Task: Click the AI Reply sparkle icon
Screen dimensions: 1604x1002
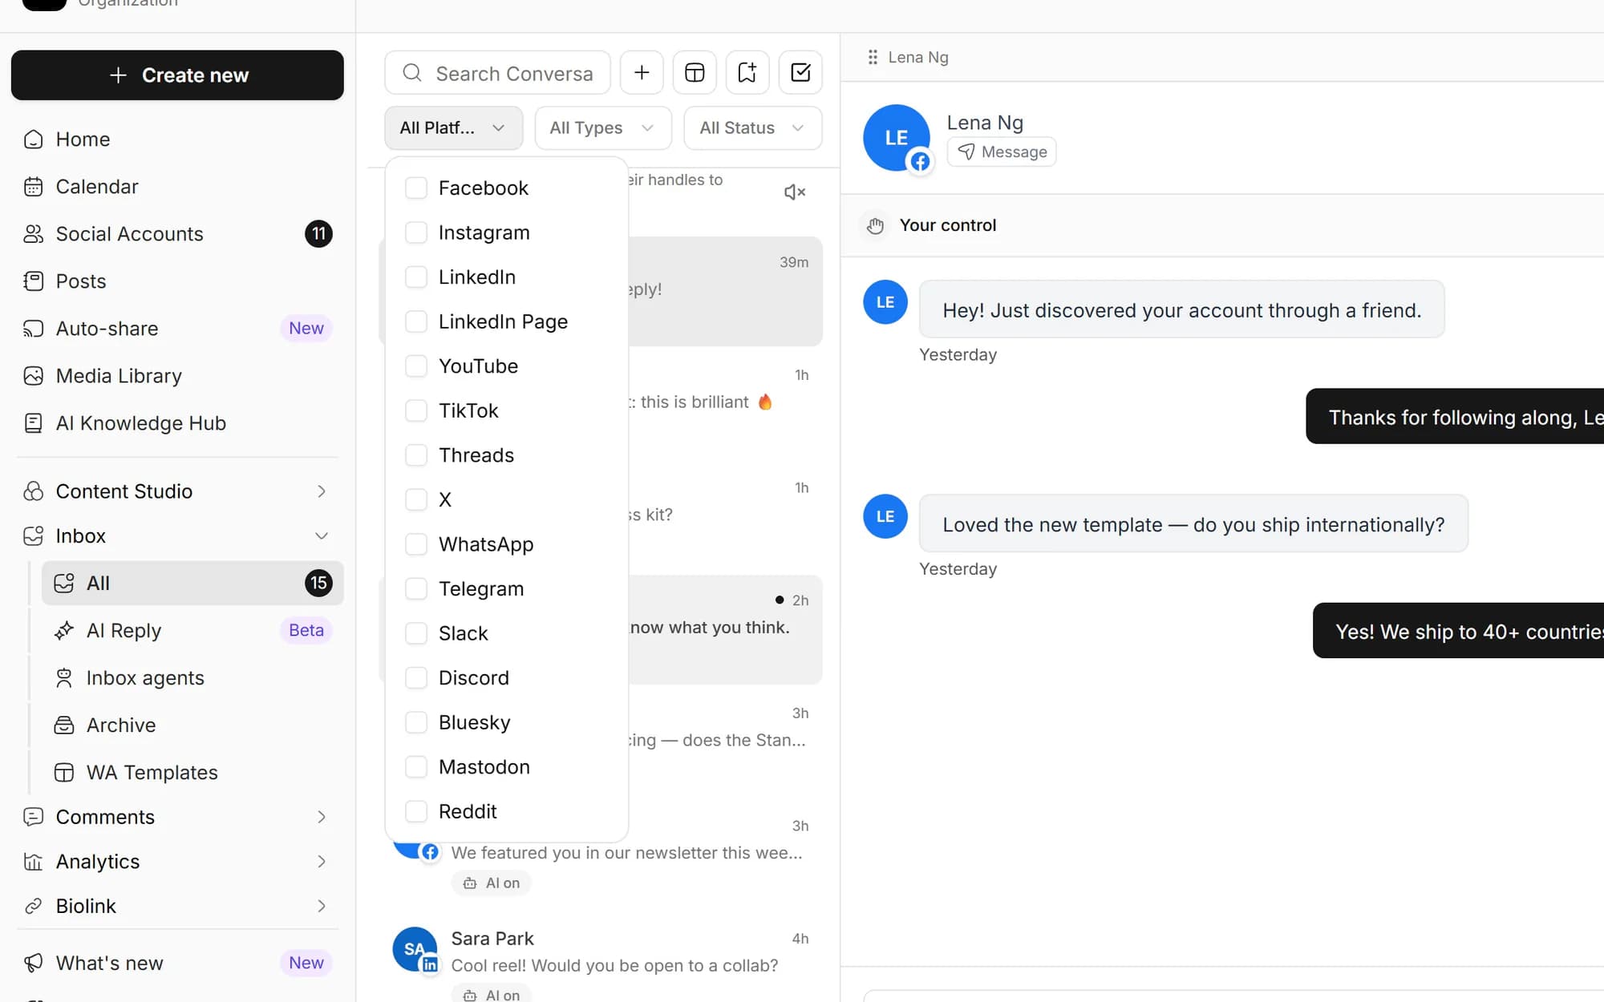Action: point(64,631)
